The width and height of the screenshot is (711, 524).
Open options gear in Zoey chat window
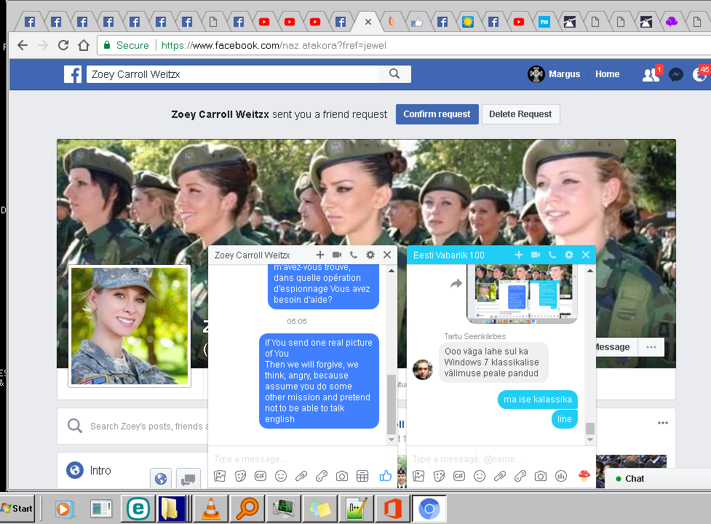(x=370, y=255)
